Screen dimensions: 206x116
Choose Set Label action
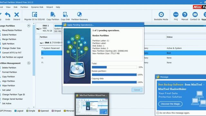pos(6,90)
